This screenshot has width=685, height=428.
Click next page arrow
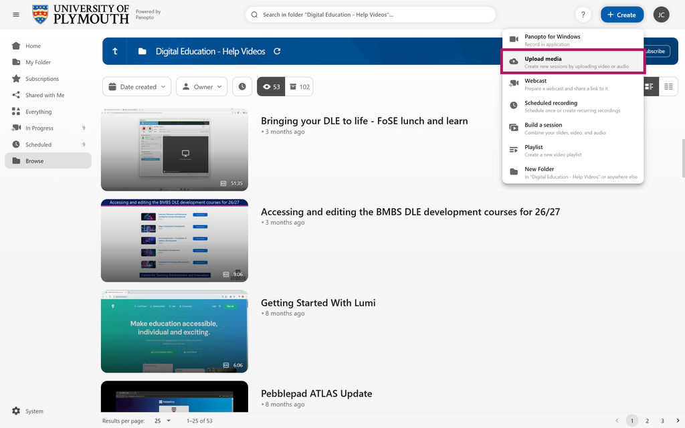[x=678, y=421]
